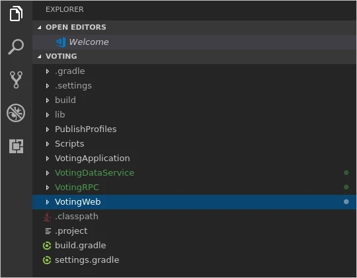Select the Welcome editor entry
Image resolution: width=357 pixels, height=278 pixels.
194,42
